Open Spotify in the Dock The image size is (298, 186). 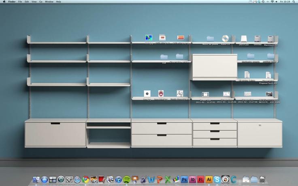click(x=127, y=180)
